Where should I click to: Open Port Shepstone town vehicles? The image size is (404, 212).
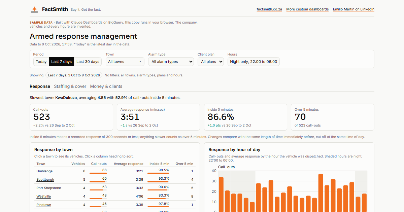pyautogui.click(x=48, y=188)
